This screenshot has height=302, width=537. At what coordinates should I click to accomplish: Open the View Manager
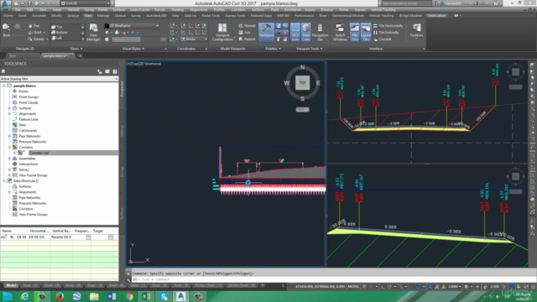[93, 33]
